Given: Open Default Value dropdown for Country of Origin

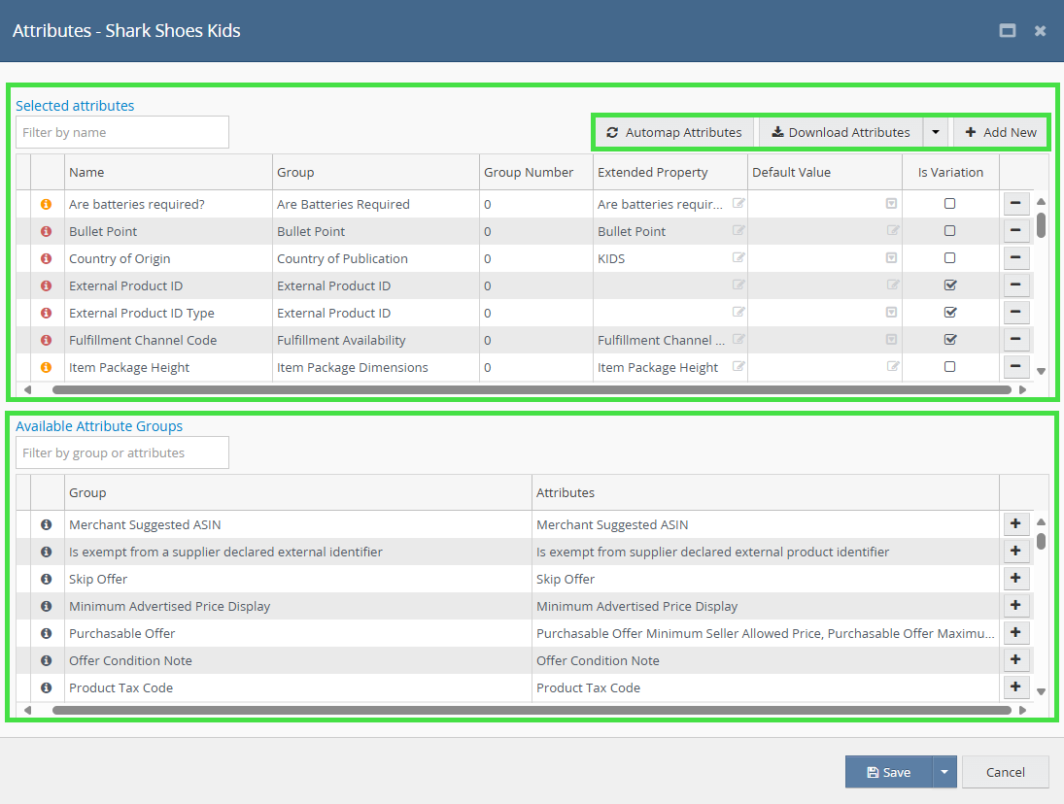Looking at the screenshot, I should [891, 258].
